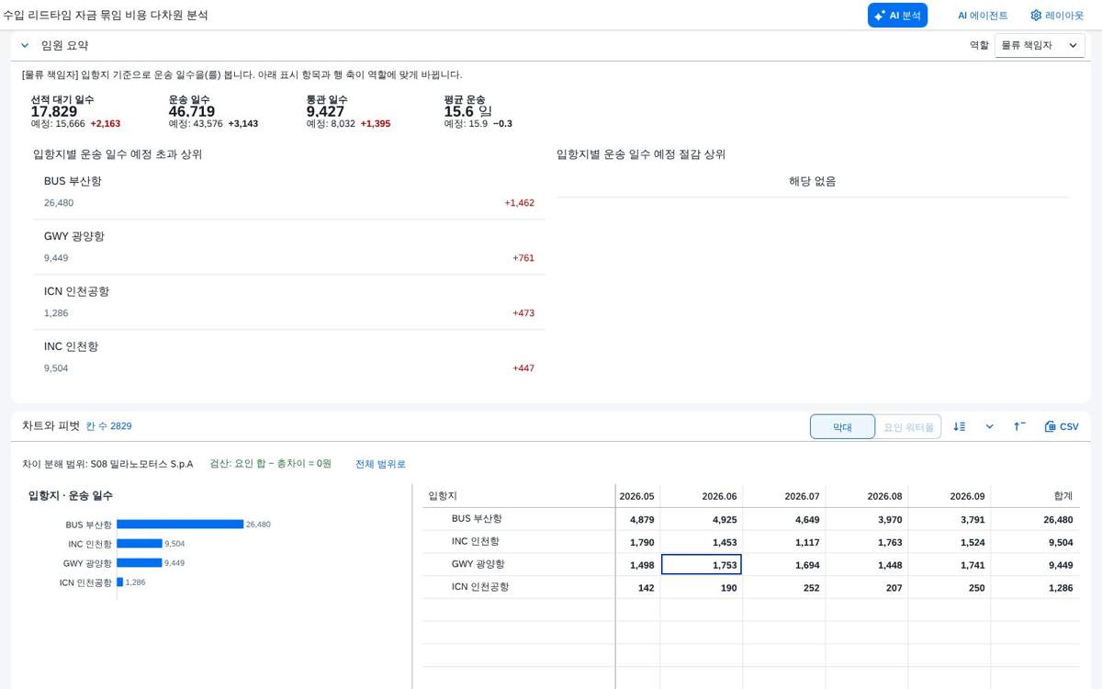Select the pivot cell 207 for ICN 인천공항
The width and height of the screenshot is (1102, 689).
tap(867, 587)
